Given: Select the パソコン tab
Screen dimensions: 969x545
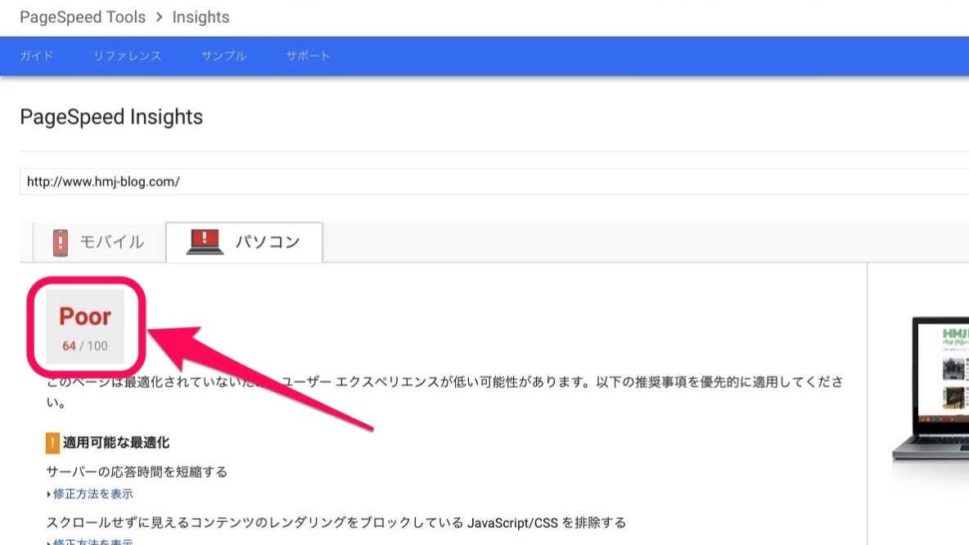Looking at the screenshot, I should [x=244, y=242].
